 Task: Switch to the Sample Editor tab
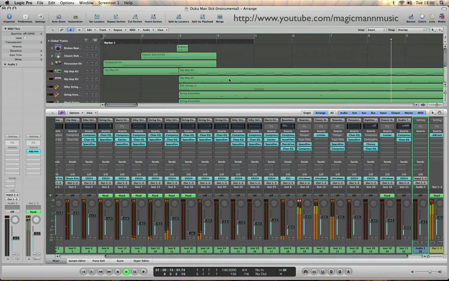point(77,261)
